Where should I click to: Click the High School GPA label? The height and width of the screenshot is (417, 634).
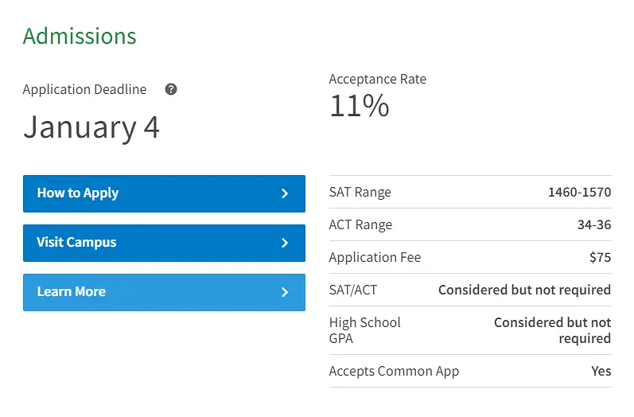click(365, 330)
